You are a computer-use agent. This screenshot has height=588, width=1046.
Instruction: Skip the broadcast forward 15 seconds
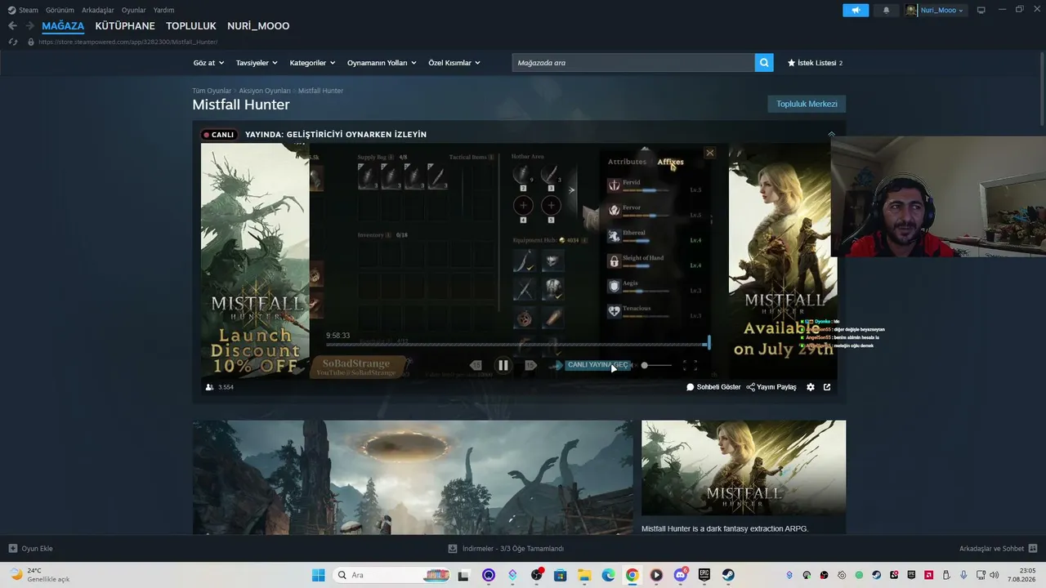(x=530, y=366)
